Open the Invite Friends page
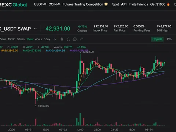The width and height of the screenshot is (176, 132). click(138, 4)
